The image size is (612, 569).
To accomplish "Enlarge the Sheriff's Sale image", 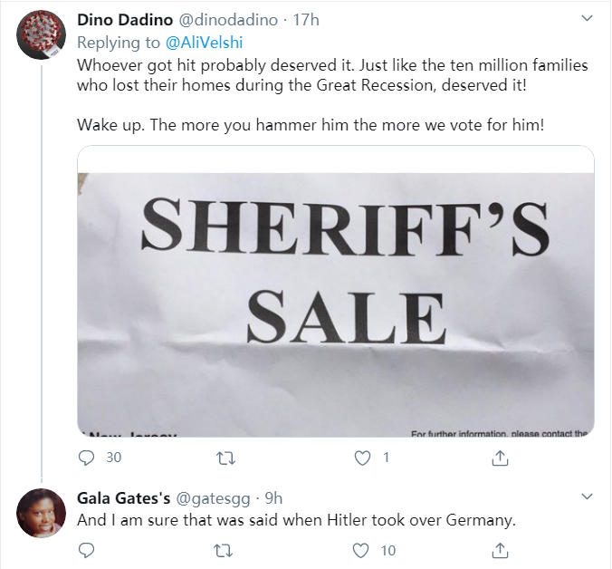I will coord(335,292).
